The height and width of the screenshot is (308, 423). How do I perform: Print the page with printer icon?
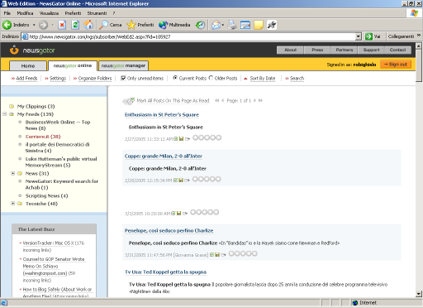point(232,25)
